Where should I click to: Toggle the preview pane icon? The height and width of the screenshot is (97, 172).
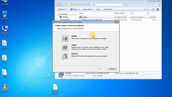(153, 9)
